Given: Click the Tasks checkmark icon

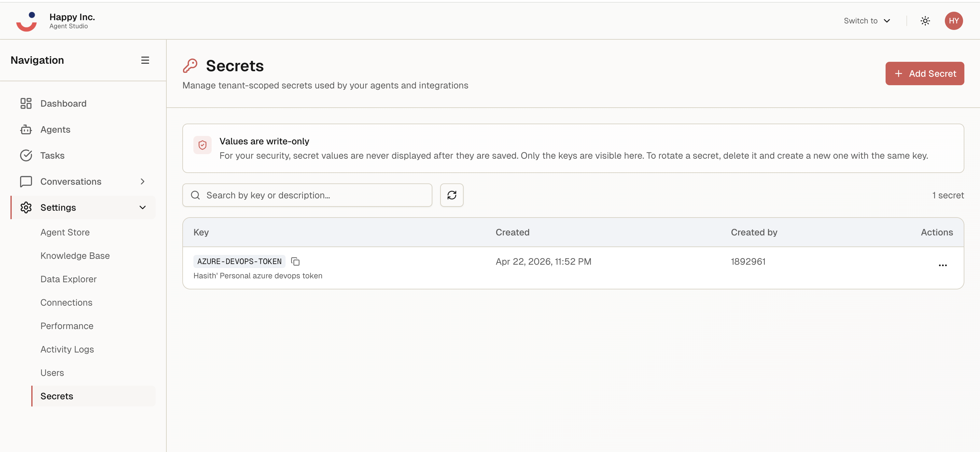Looking at the screenshot, I should (25, 155).
